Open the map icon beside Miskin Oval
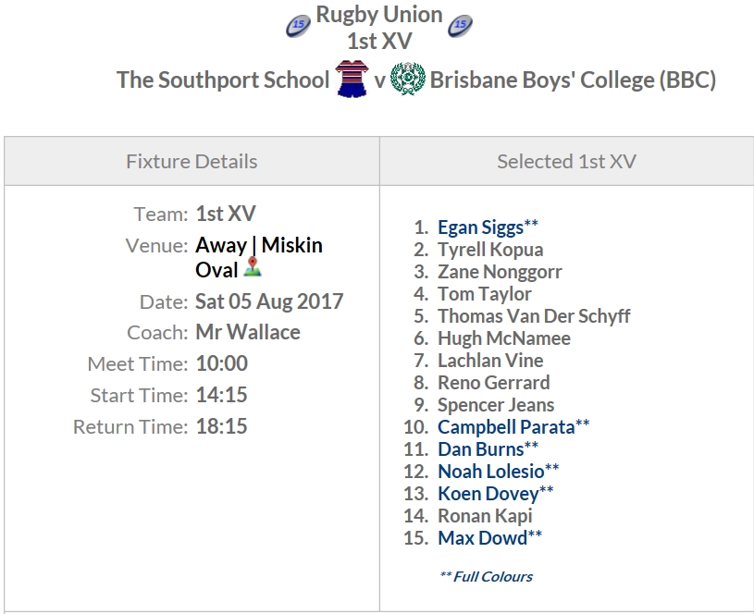This screenshot has height=614, width=754. [x=253, y=268]
